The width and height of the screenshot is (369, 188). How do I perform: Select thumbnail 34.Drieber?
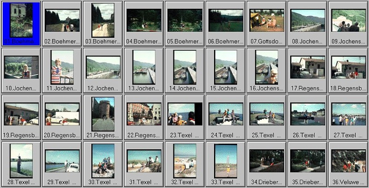coord(267,161)
